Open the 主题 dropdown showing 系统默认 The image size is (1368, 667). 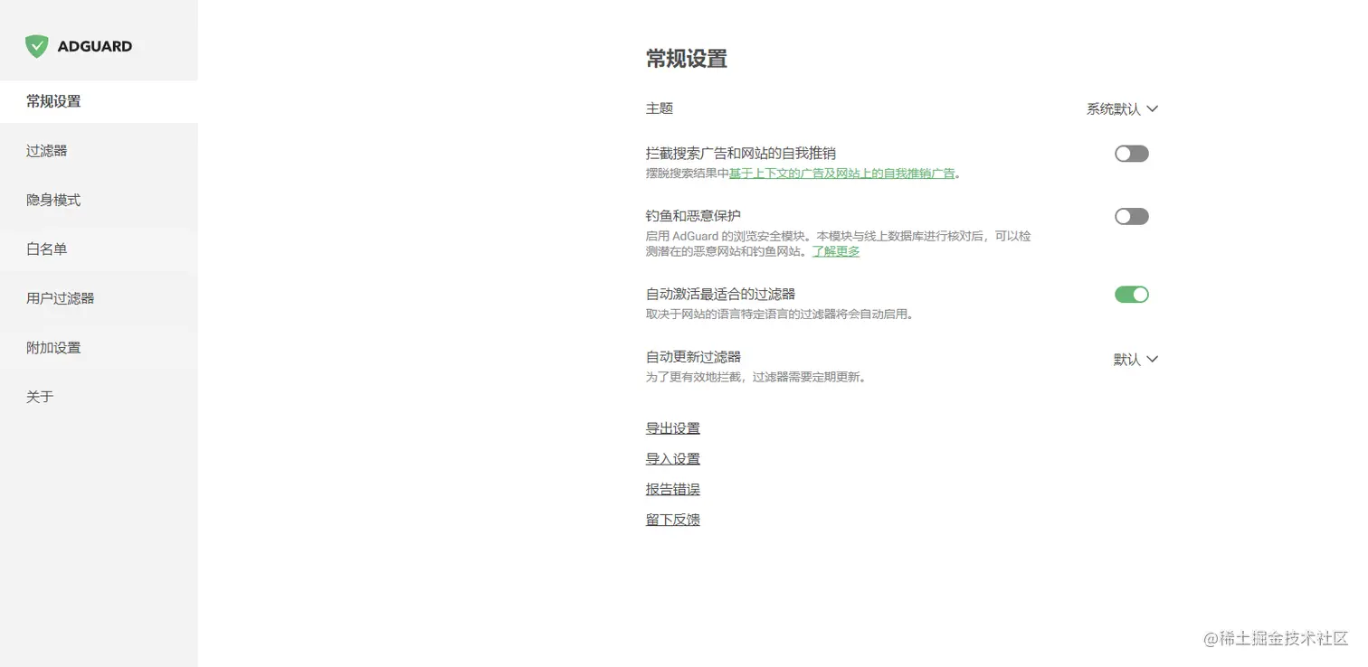(x=1122, y=108)
